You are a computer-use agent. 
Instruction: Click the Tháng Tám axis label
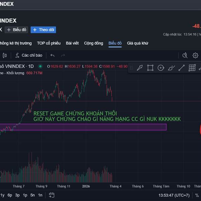(x=161, y=186)
